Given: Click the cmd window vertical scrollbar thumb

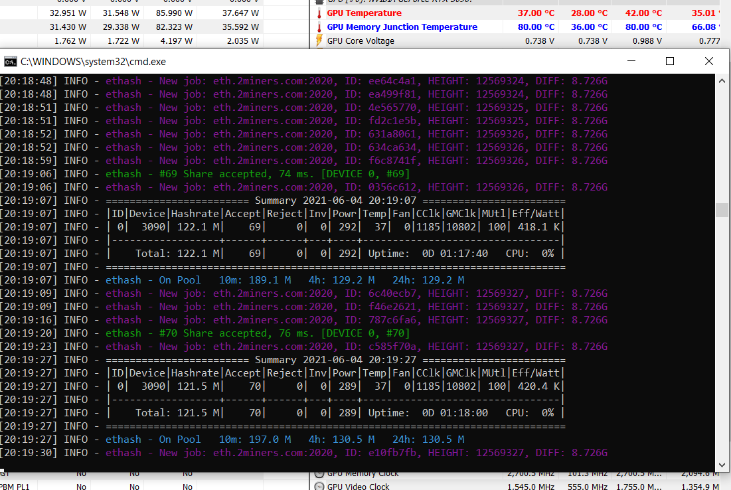Looking at the screenshot, I should click(722, 210).
